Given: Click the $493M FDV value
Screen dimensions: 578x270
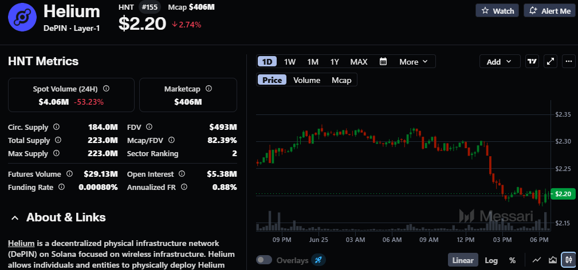Looking at the screenshot, I should click(223, 127).
